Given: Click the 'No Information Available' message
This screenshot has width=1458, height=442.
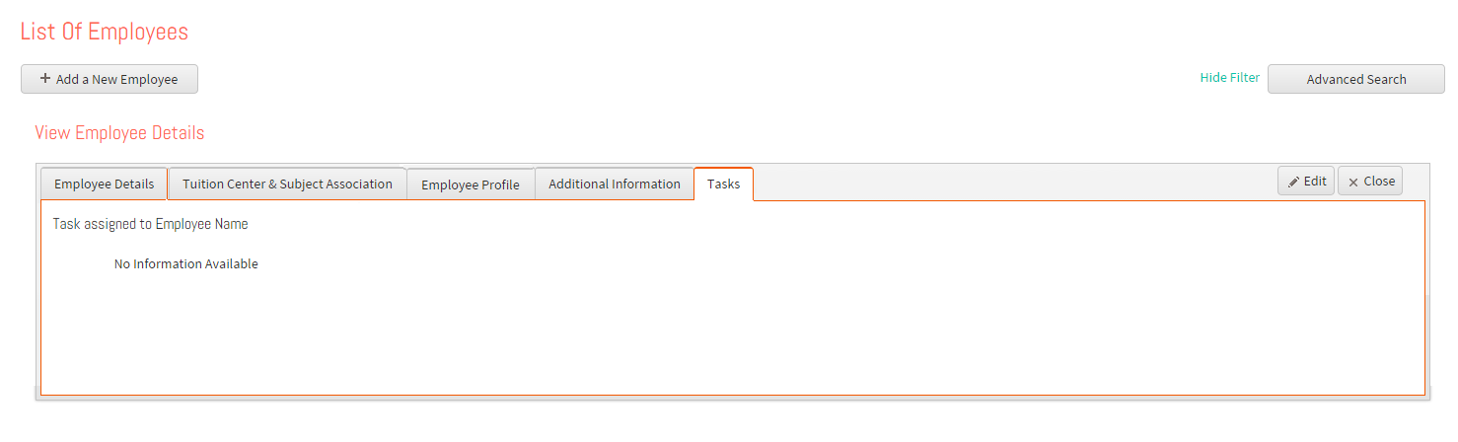Looking at the screenshot, I should point(186,263).
